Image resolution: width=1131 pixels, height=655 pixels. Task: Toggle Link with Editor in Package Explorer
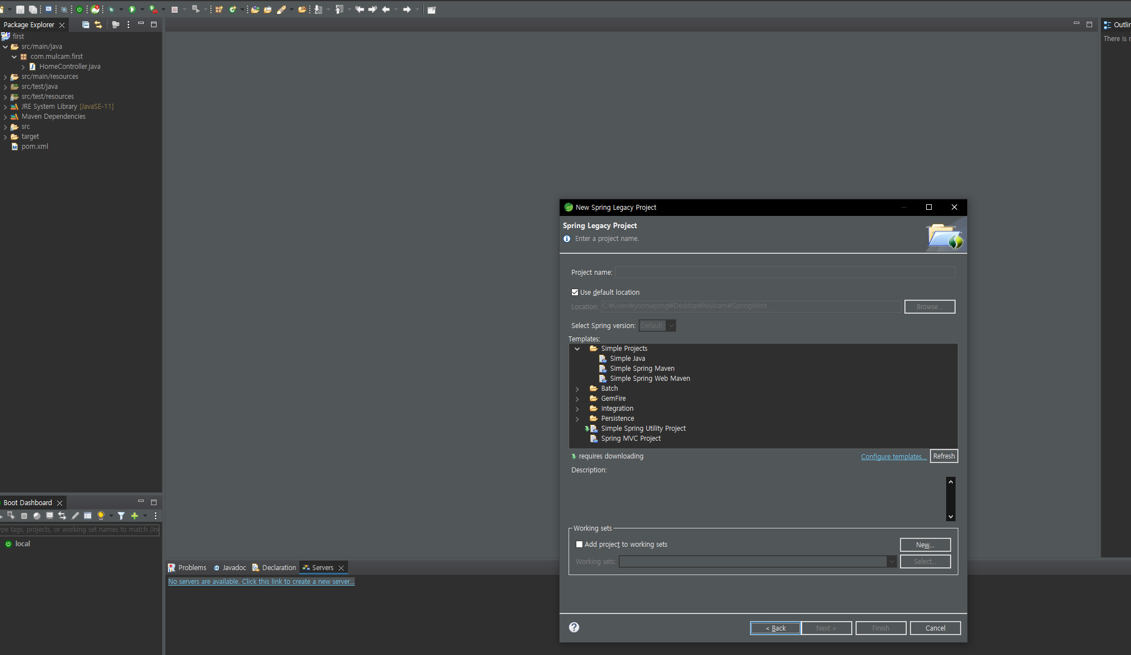coord(98,24)
